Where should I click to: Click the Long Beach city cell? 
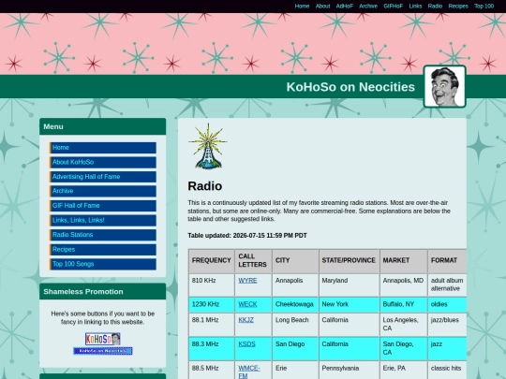[295, 325]
